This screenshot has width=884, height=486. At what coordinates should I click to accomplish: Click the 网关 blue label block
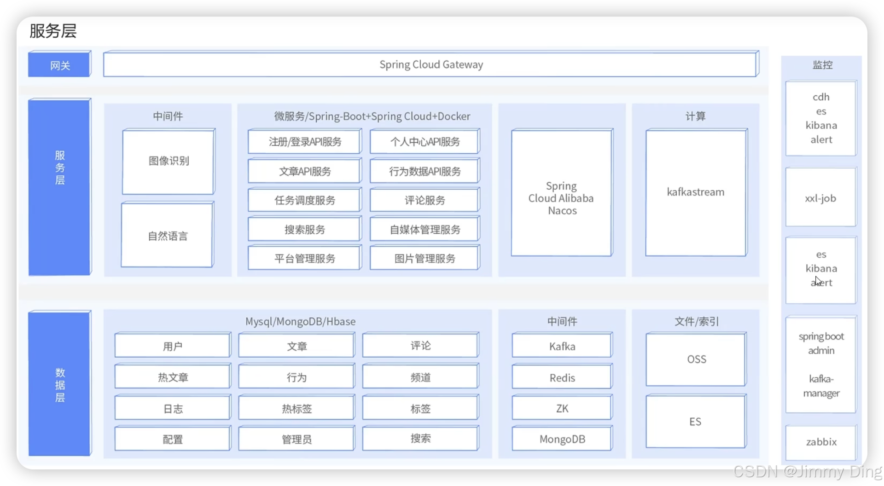pyautogui.click(x=59, y=64)
